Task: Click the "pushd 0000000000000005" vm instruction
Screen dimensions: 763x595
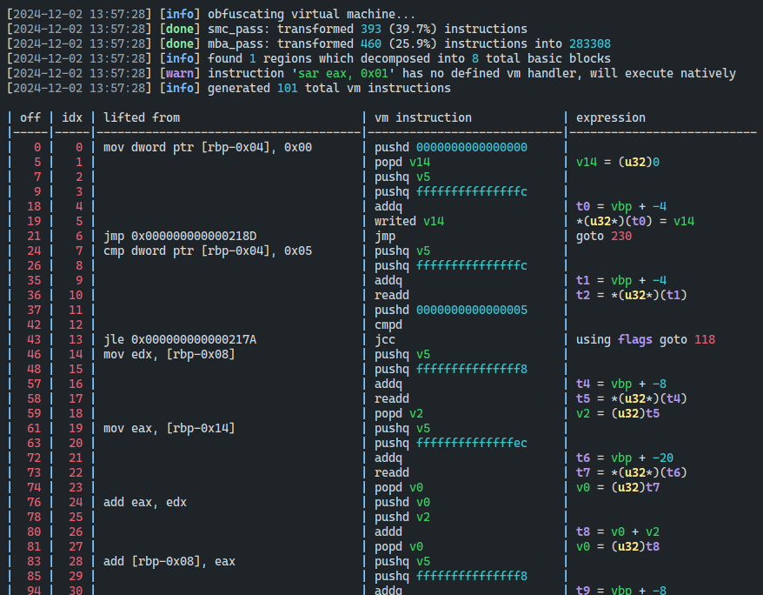Action: (451, 310)
